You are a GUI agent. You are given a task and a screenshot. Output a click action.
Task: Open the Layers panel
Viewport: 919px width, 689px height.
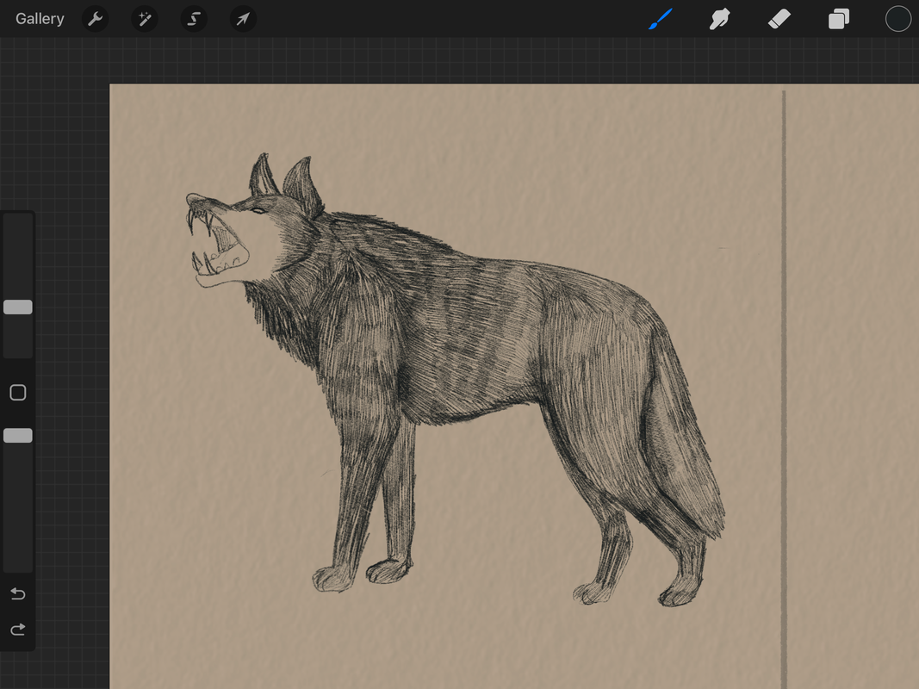pyautogui.click(x=839, y=19)
